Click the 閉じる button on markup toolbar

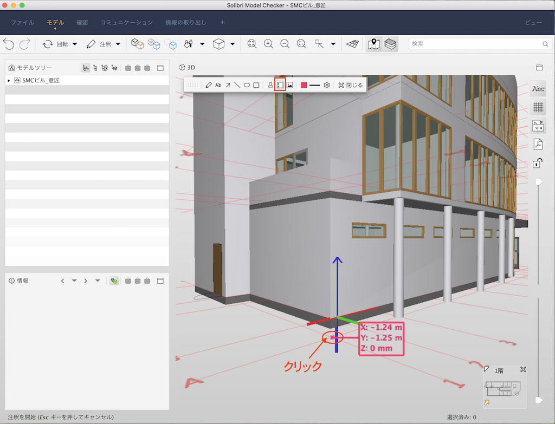351,85
